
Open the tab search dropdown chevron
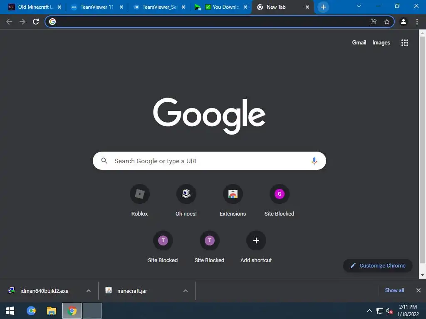(359, 6)
